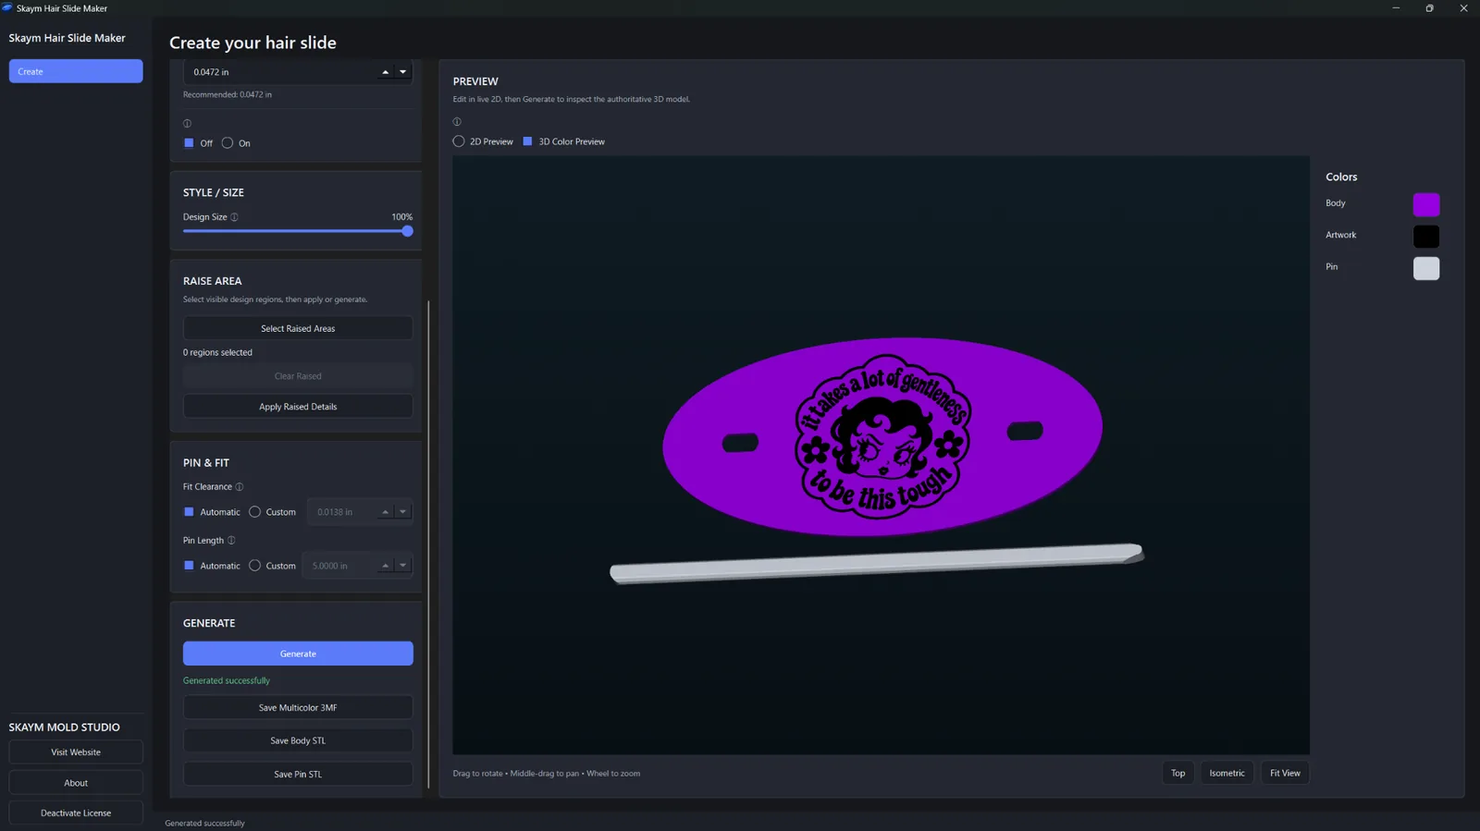The height and width of the screenshot is (831, 1480).
Task: Click the info icon beside Fit Clearance
Action: (x=240, y=487)
